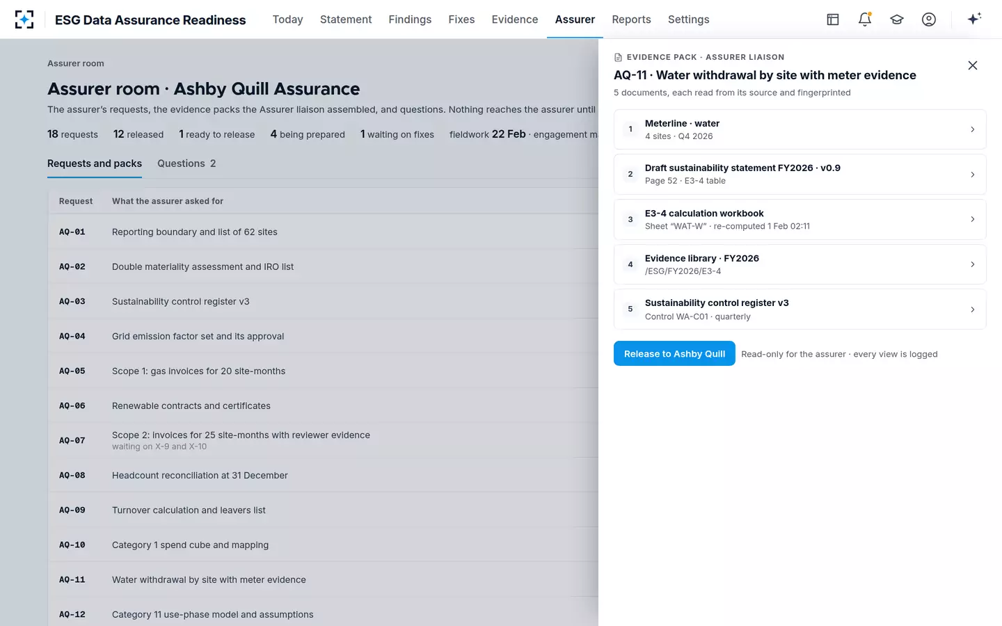Open request AQ-01 Reporting boundary row
Image resolution: width=1002 pixels, height=626 pixels.
324,232
